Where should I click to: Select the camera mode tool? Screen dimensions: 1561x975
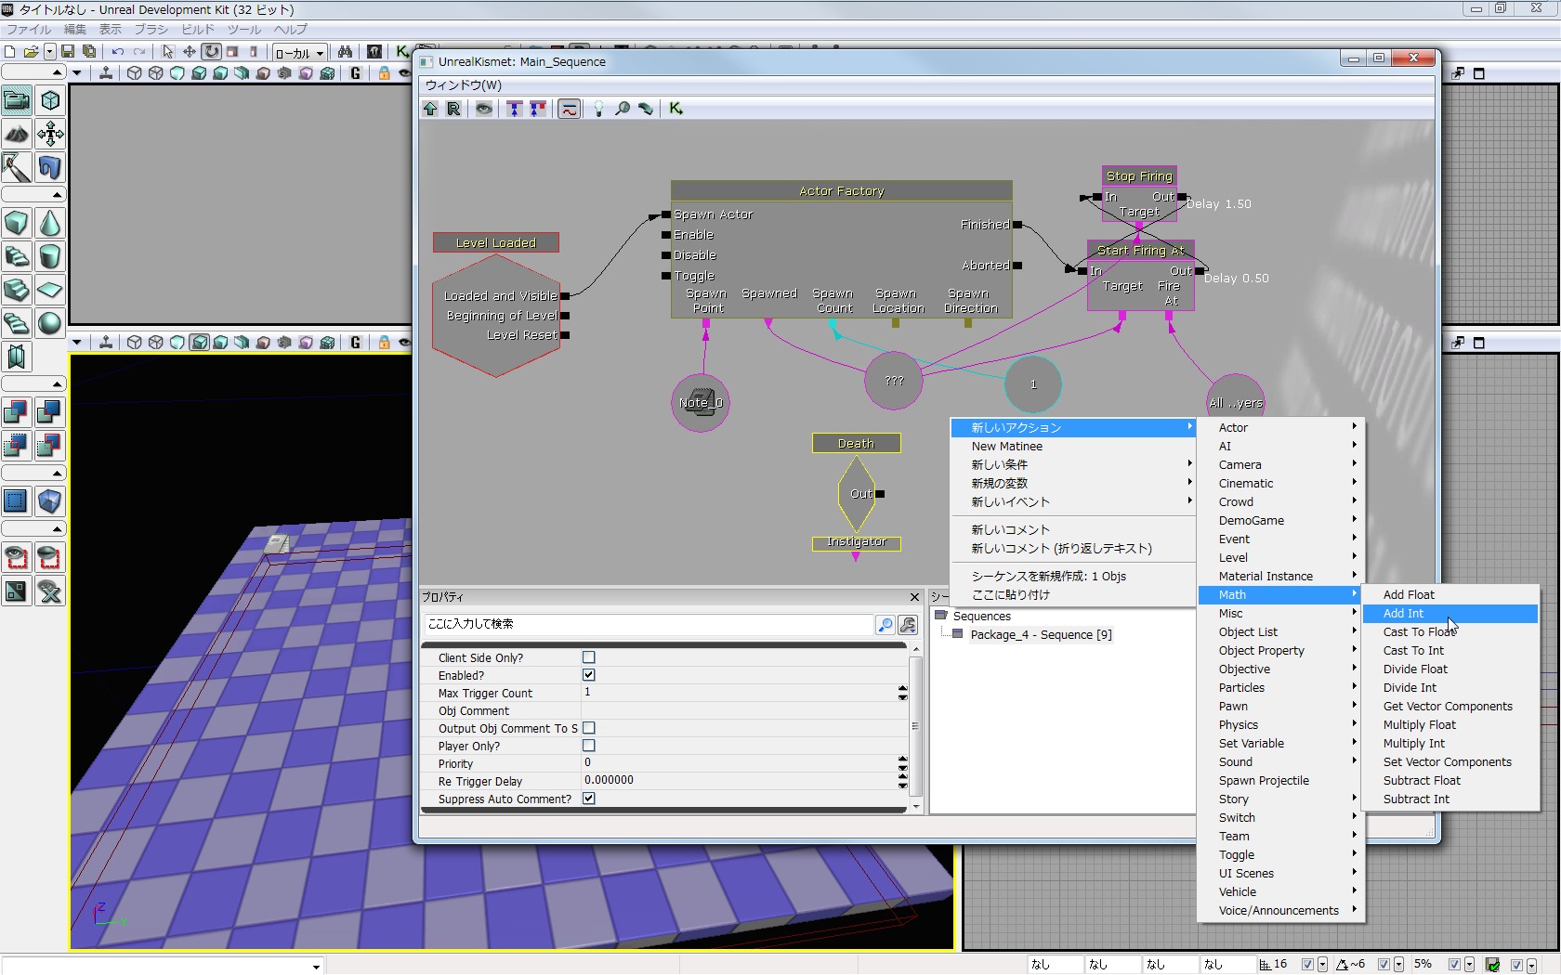(x=17, y=100)
